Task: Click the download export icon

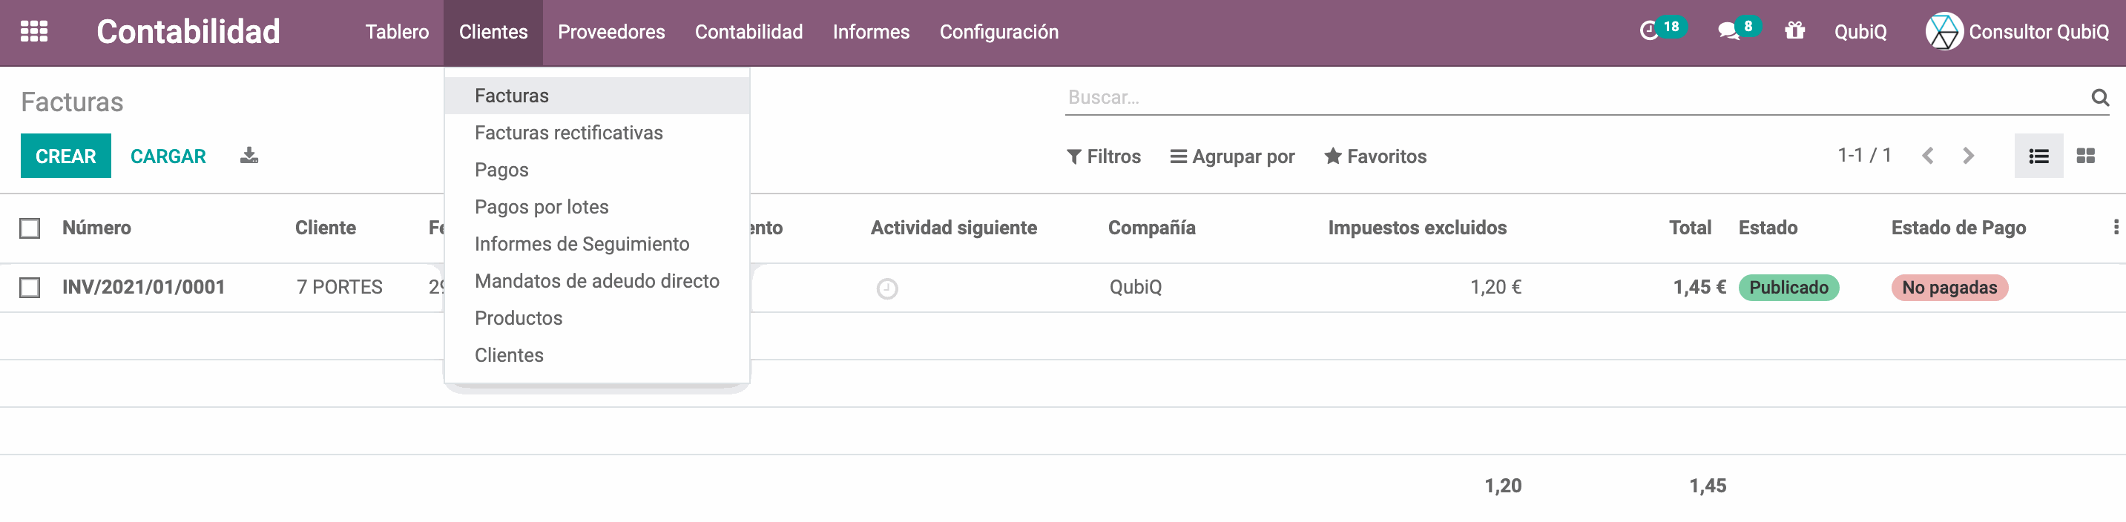Action: coord(249,155)
